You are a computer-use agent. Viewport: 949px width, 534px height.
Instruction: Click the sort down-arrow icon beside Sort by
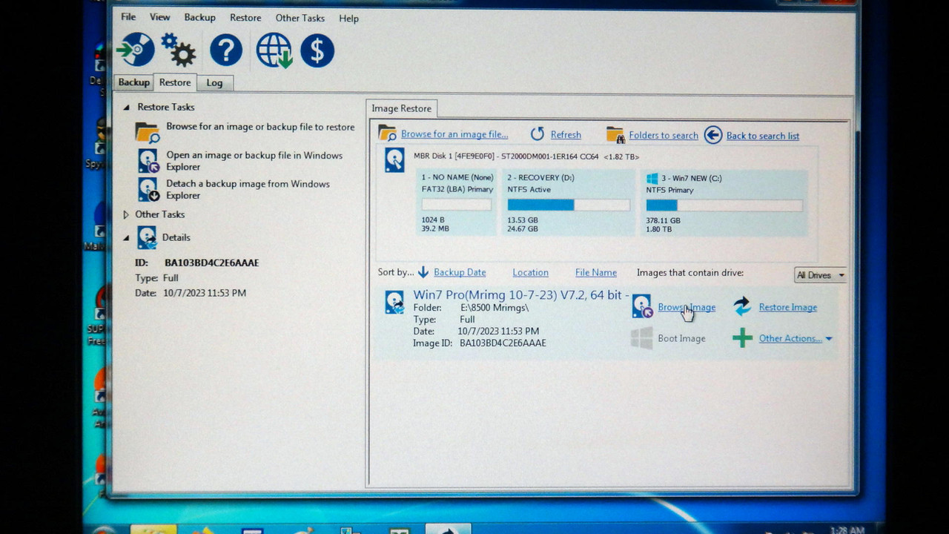click(423, 272)
